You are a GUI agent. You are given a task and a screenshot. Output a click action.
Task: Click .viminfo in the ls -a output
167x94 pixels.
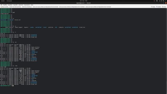61,27
